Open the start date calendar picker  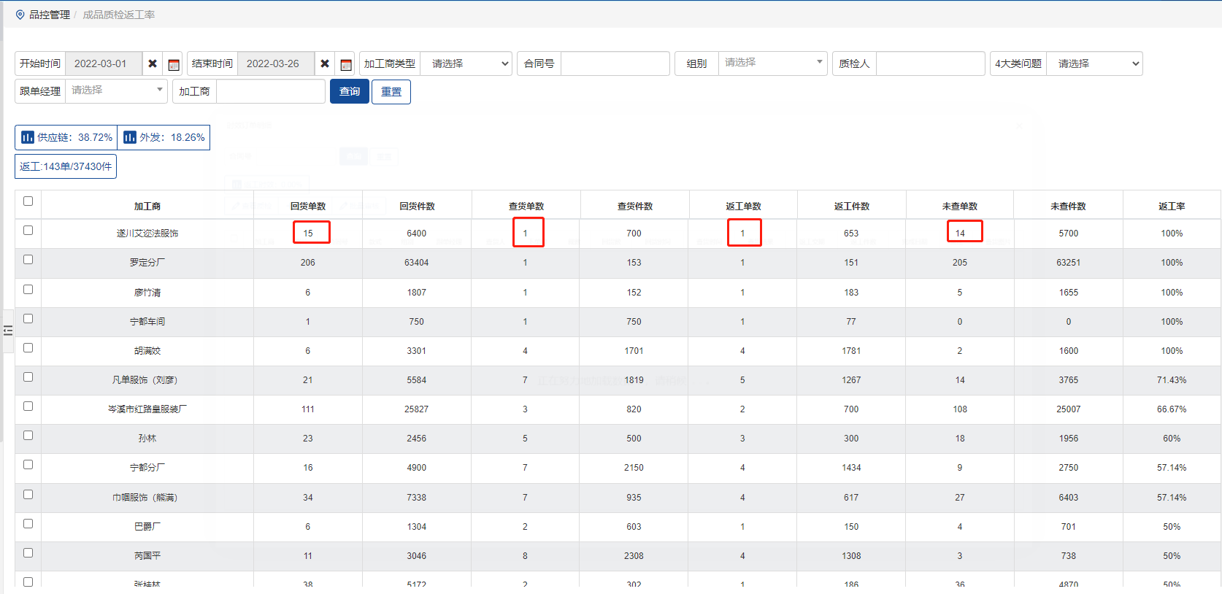click(x=174, y=64)
